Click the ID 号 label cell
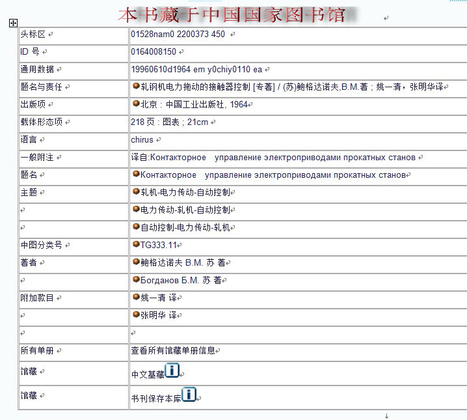 click(74, 53)
